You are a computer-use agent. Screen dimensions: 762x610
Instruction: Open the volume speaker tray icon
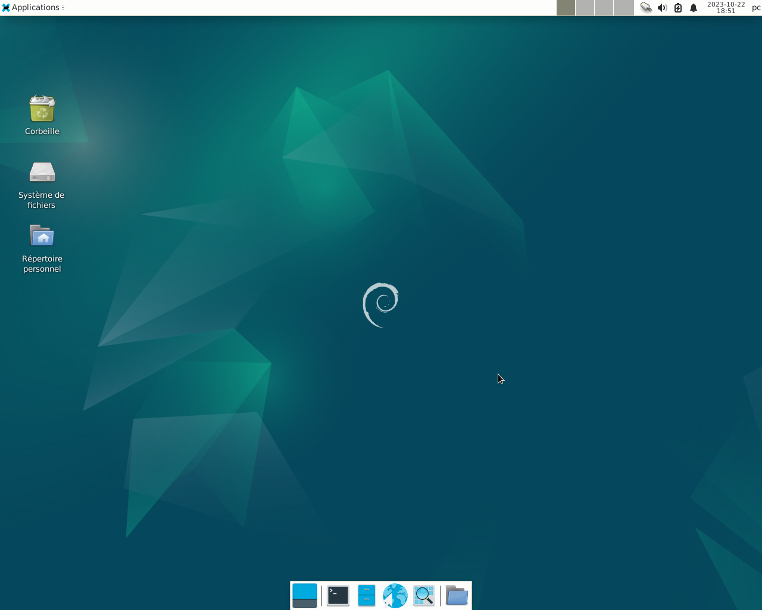(x=662, y=8)
